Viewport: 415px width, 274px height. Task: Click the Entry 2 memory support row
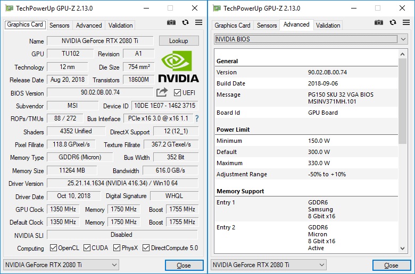pos(306,237)
